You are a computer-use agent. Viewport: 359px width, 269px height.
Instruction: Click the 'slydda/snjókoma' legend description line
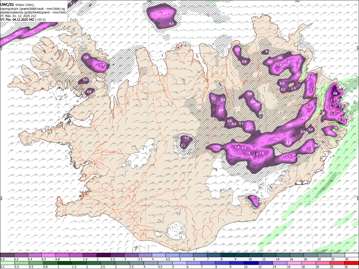(34, 12)
